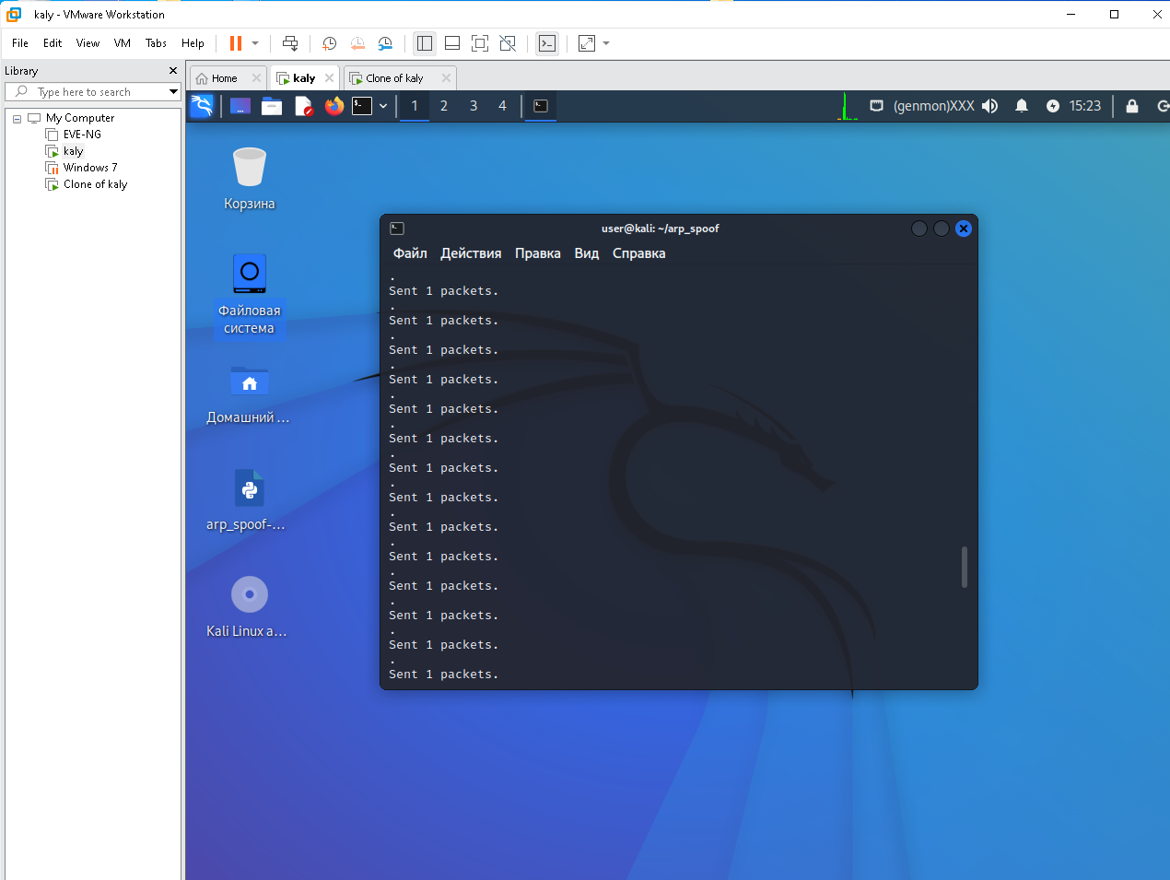Image resolution: width=1170 pixels, height=880 pixels.
Task: Open the snapshot manager
Action: (x=385, y=43)
